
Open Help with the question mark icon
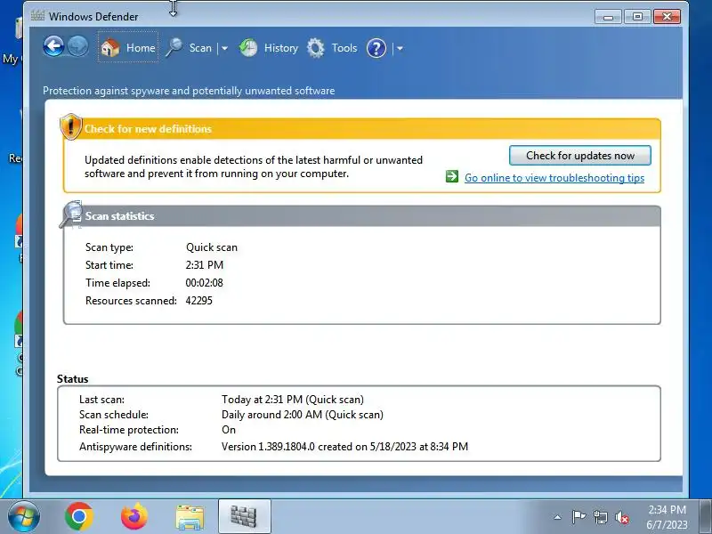pos(376,48)
